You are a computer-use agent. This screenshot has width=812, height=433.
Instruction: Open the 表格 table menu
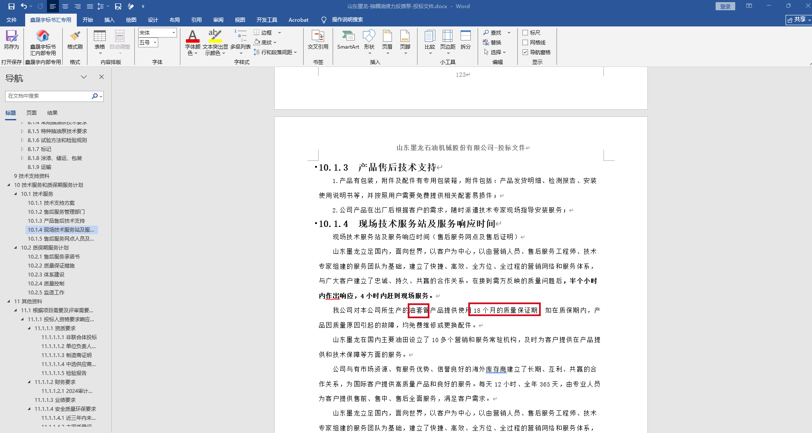tap(100, 42)
